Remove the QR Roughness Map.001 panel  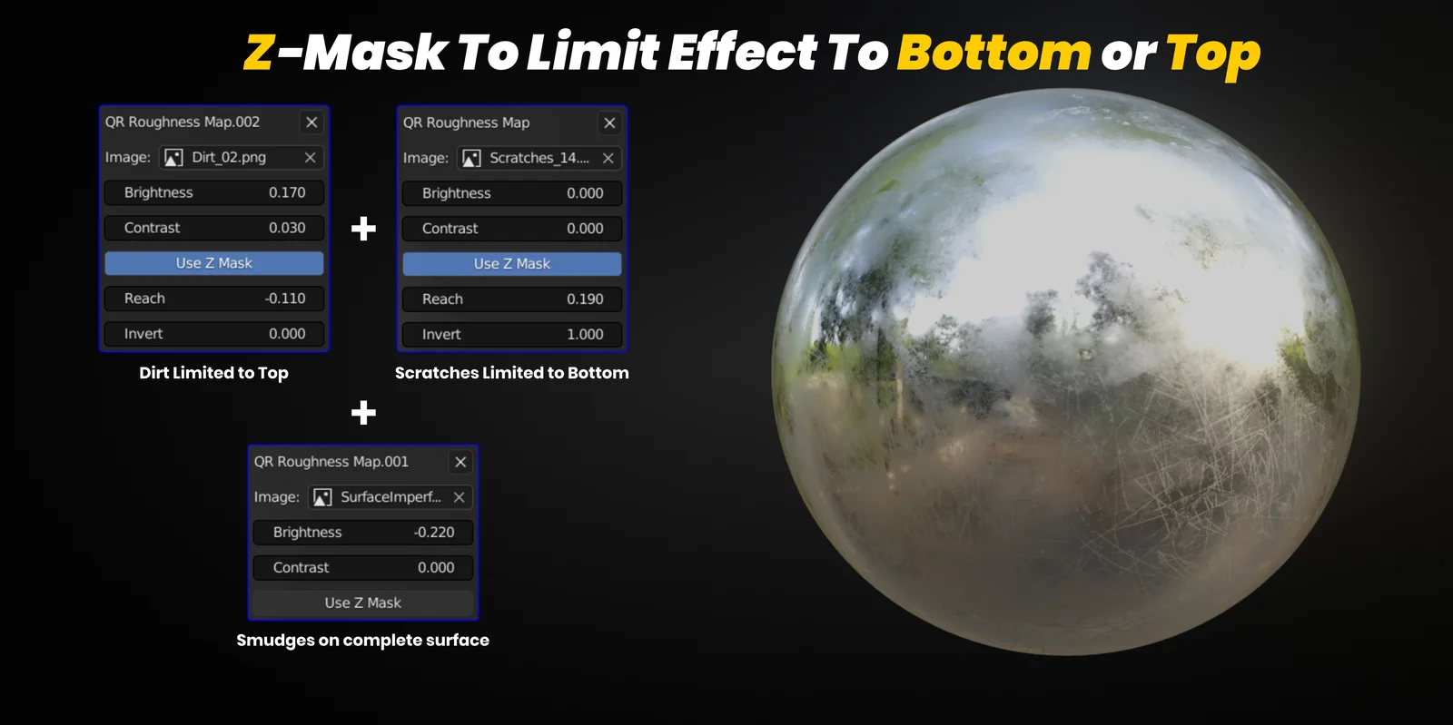[460, 462]
